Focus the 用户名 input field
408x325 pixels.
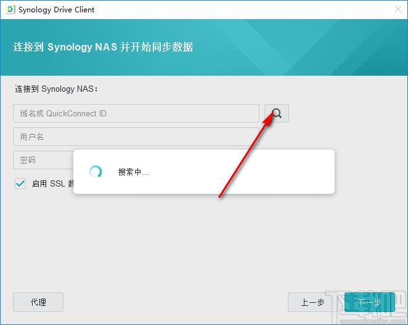136,137
